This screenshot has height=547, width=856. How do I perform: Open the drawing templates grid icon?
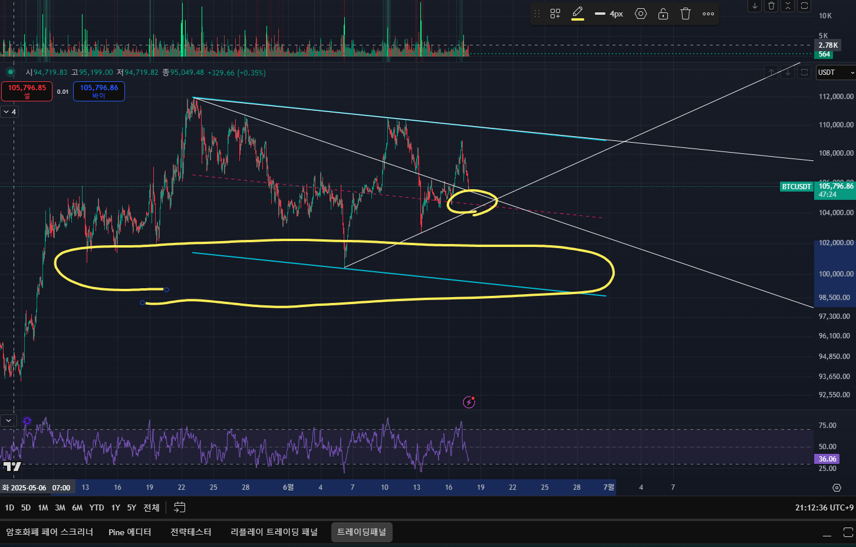point(555,14)
